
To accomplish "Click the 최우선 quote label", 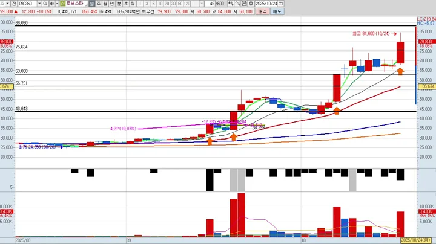I will (x=148, y=11).
